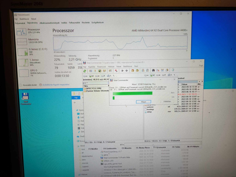Select drive f in right panel drive bar
Viewport: 236px width, 177px height.
(163, 75)
